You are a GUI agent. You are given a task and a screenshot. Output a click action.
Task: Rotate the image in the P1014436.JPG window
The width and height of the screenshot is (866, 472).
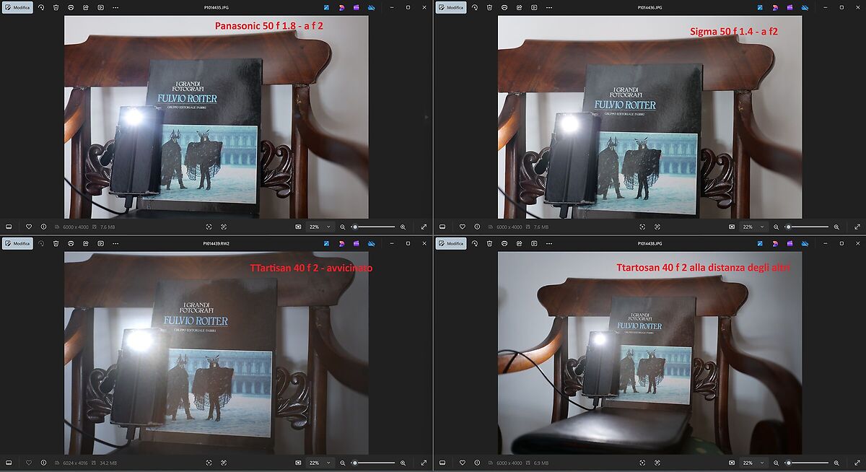click(x=474, y=7)
